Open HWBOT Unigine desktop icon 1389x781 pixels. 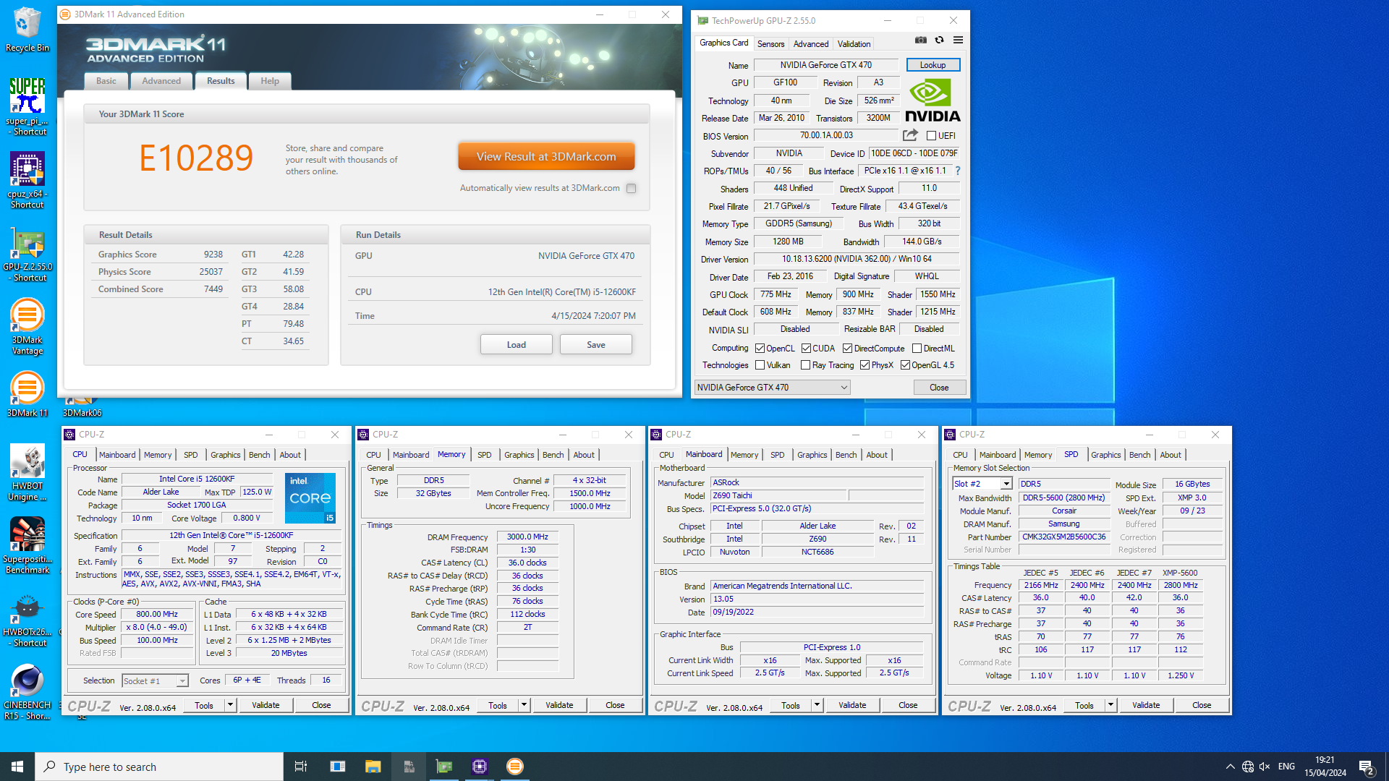(x=27, y=472)
